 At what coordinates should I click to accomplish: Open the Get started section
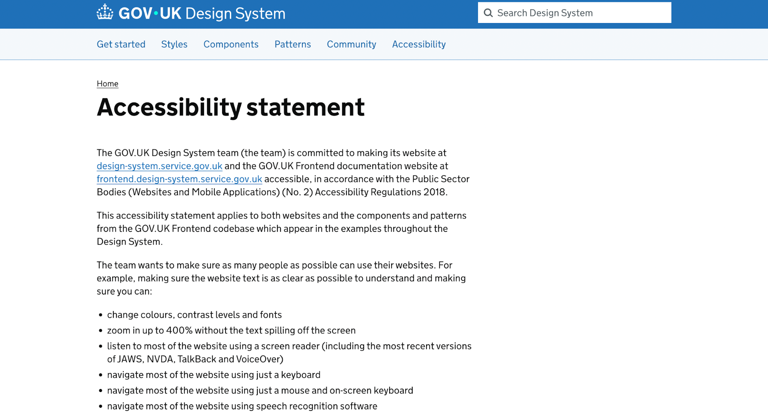point(121,44)
